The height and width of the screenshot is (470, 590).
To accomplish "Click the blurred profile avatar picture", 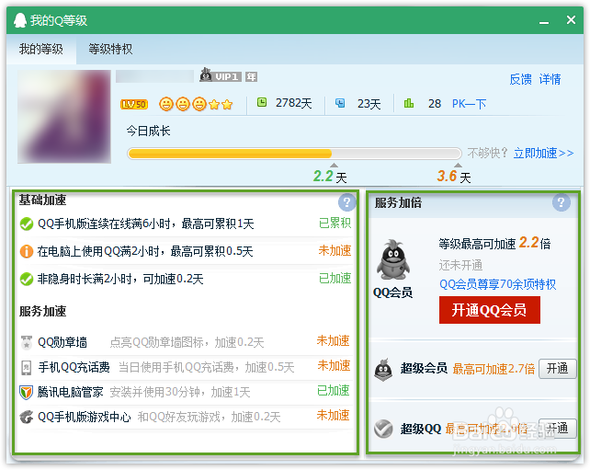I will coord(64,117).
